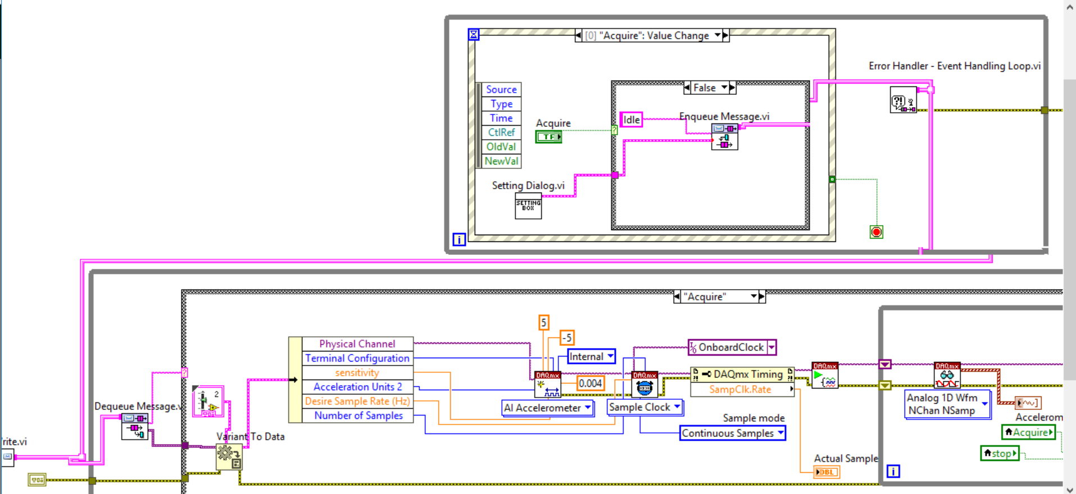Viewport: 1076px width, 494px height.
Task: Open the OnboardClock source dropdown
Action: point(771,347)
